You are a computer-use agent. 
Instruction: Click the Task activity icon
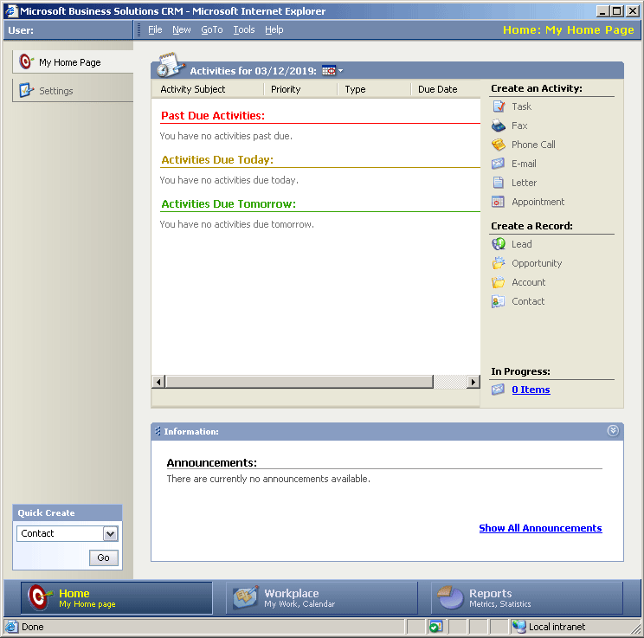[x=499, y=106]
